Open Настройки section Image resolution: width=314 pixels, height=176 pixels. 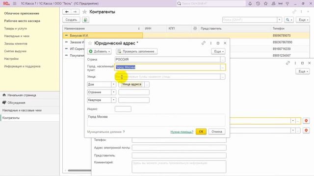(11, 59)
